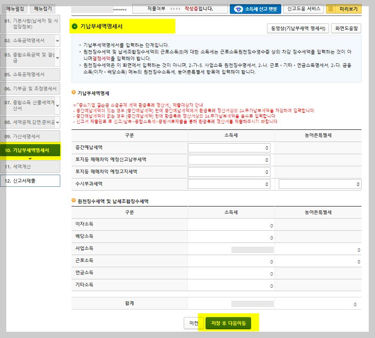Go to menu 01. 기본사항
Image resolution: width=375 pixels, height=338 pixels.
[31, 24]
